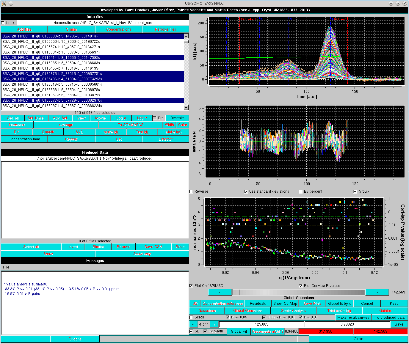Click the left arrow button of q slider
Viewport: 409px width, 344px height.
pos(220,292)
